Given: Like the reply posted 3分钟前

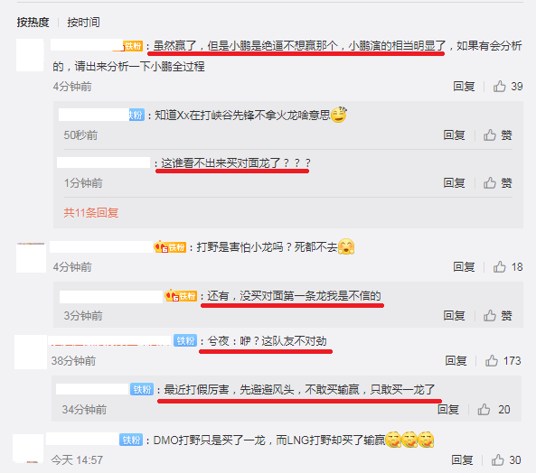Looking at the screenshot, I should point(498,316).
